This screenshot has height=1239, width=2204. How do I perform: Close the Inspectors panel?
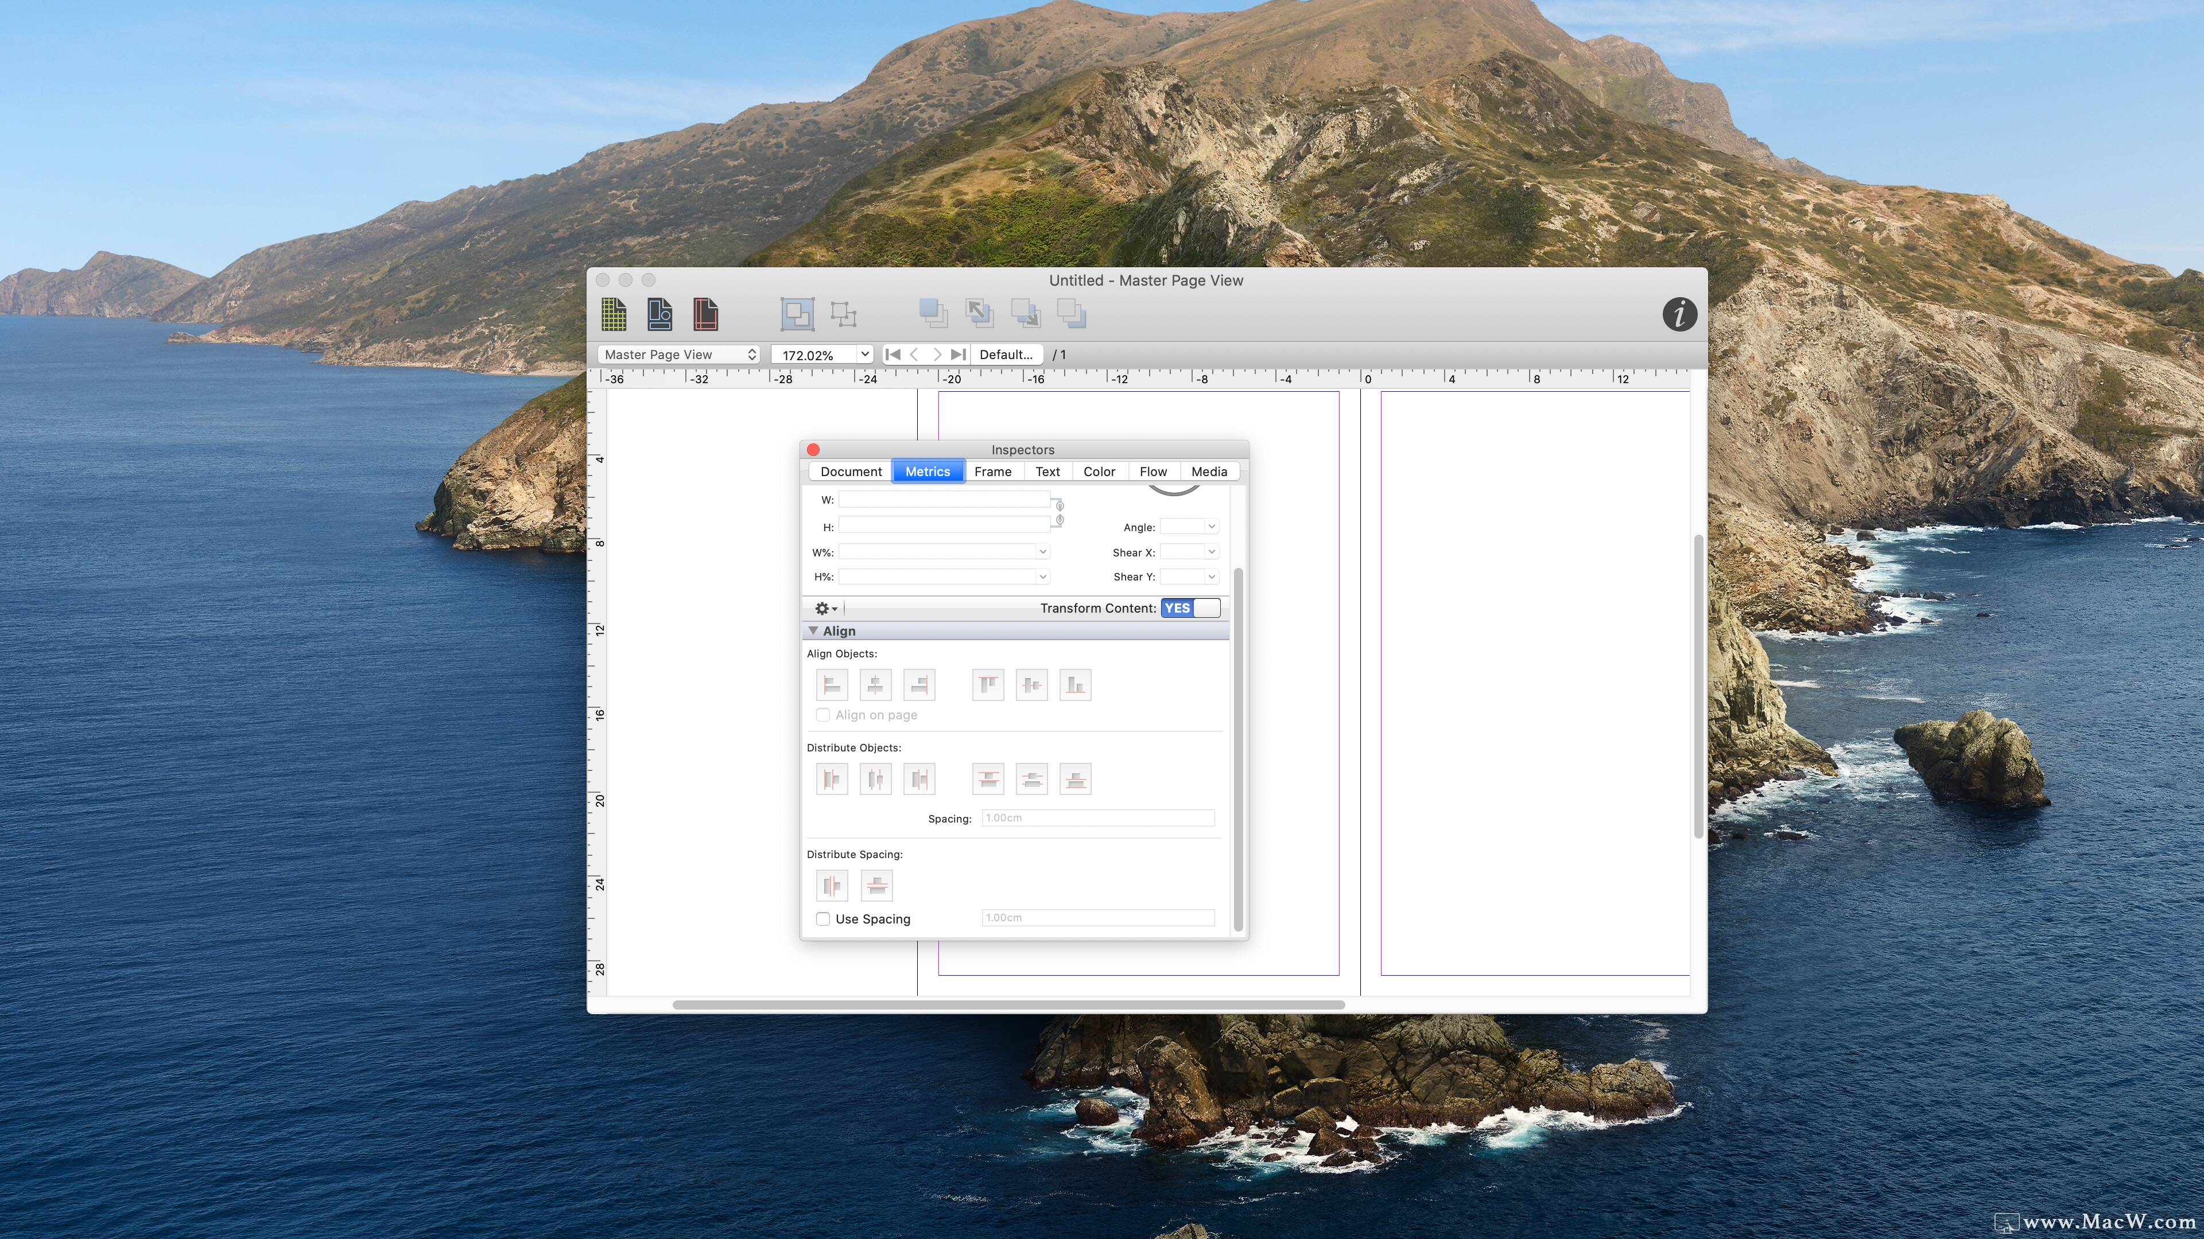point(813,450)
